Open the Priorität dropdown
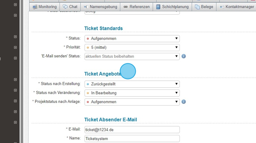Viewport: 256px width, 143px height. tap(132, 47)
